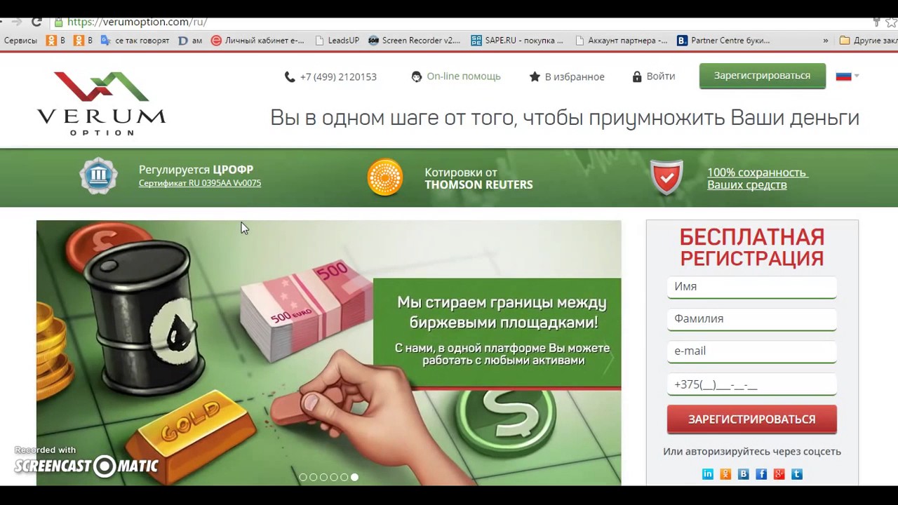
Task: Click the Войти login link
Action: (654, 76)
